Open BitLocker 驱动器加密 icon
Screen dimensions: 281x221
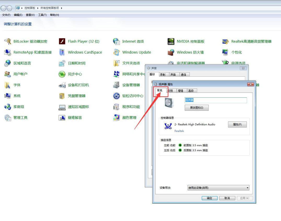[8, 41]
